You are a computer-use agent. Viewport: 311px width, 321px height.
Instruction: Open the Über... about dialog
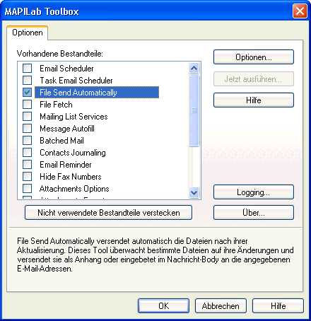254,213
